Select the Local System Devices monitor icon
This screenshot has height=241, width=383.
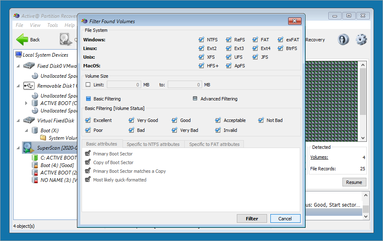coord(19,55)
